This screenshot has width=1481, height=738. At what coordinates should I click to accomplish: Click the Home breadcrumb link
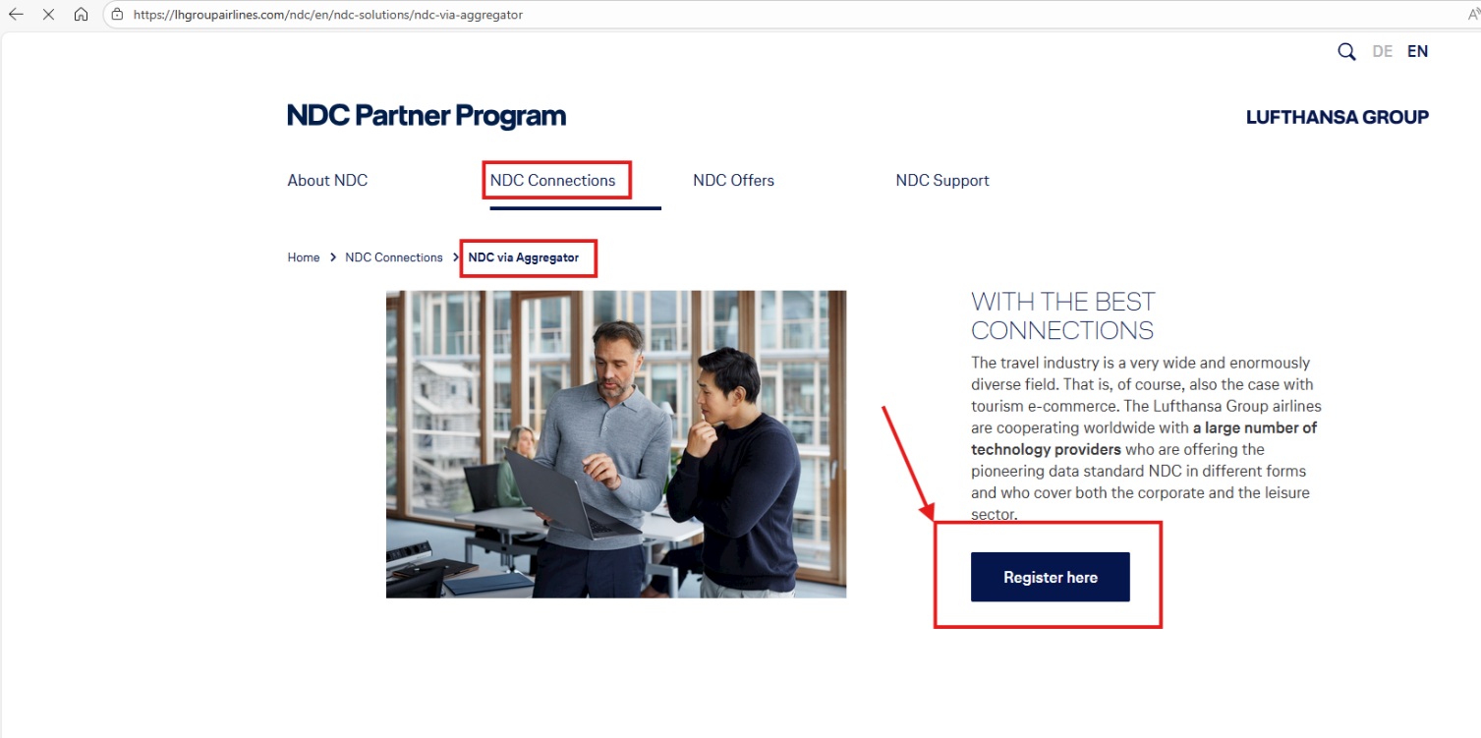tap(303, 257)
